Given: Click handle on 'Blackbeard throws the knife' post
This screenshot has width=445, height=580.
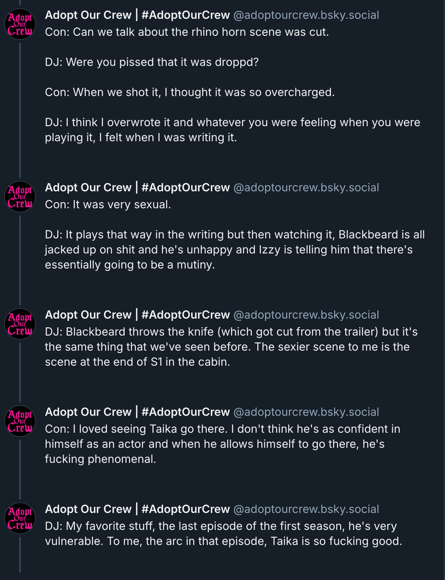Looking at the screenshot, I should coord(306,315).
